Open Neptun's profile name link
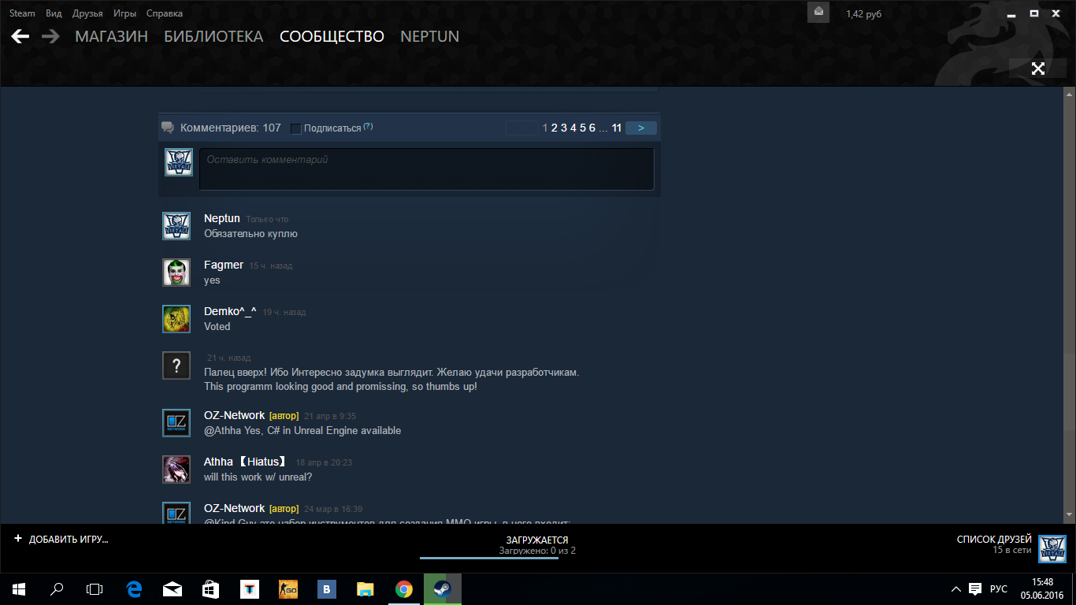 [x=222, y=218]
